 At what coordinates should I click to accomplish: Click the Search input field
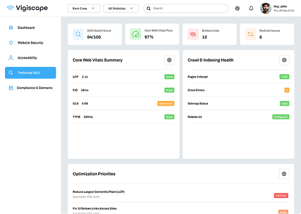point(186,9)
